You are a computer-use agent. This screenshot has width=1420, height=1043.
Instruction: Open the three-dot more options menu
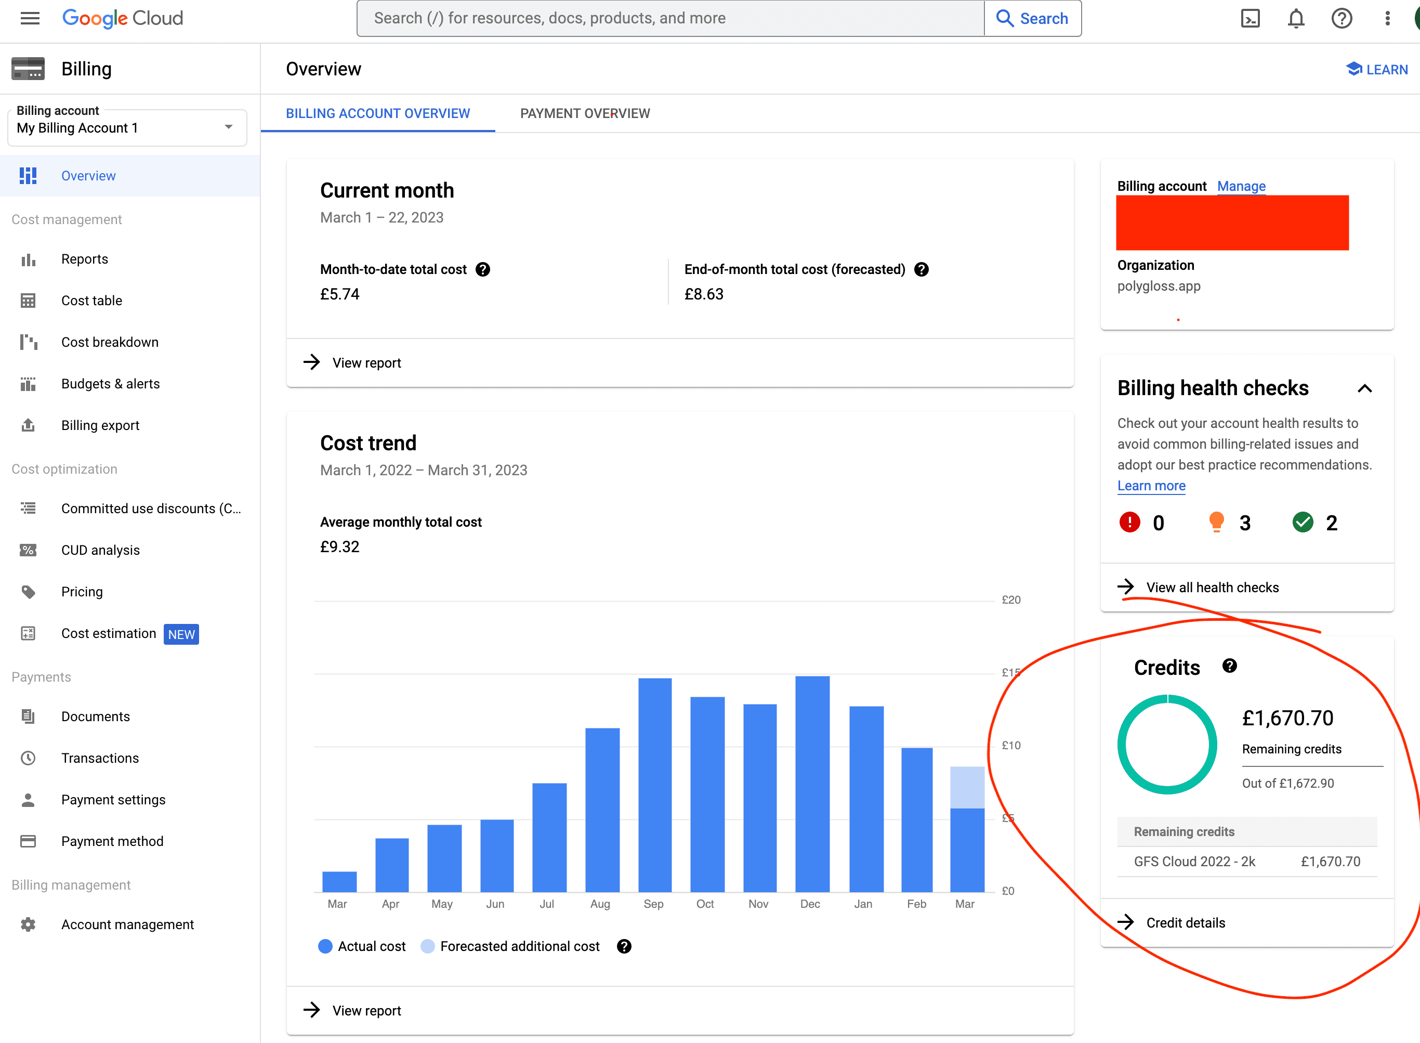(1387, 18)
